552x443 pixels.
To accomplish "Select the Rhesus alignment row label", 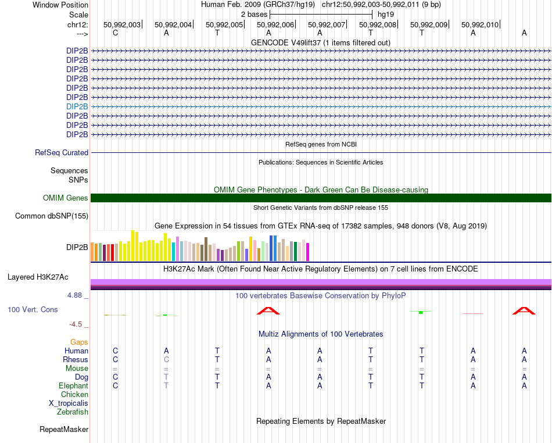I will point(75,359).
